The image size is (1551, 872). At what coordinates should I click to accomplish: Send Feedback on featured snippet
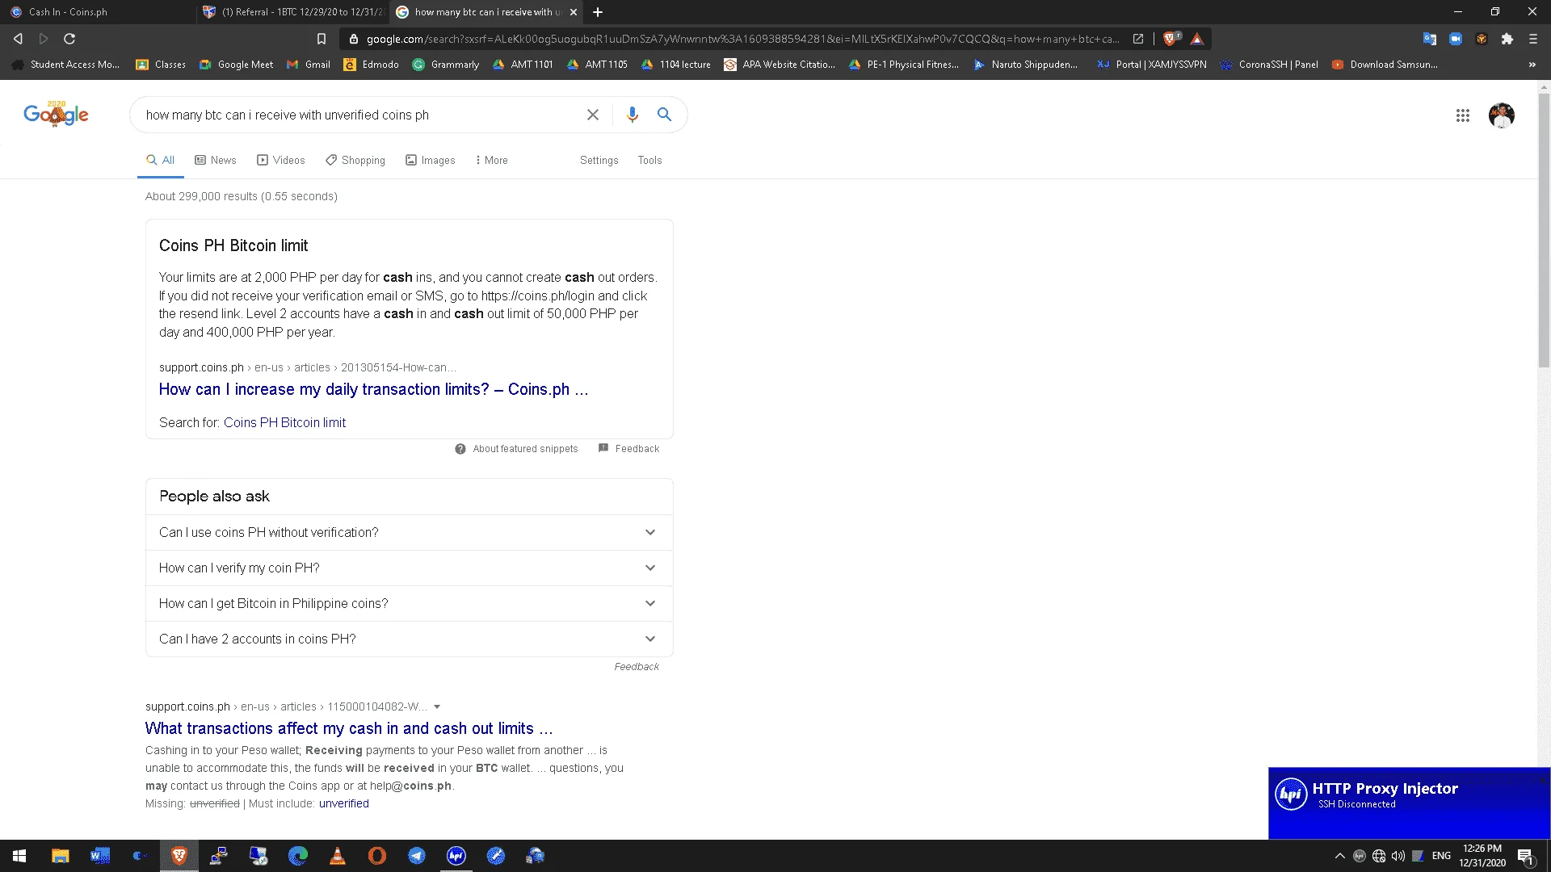click(628, 449)
